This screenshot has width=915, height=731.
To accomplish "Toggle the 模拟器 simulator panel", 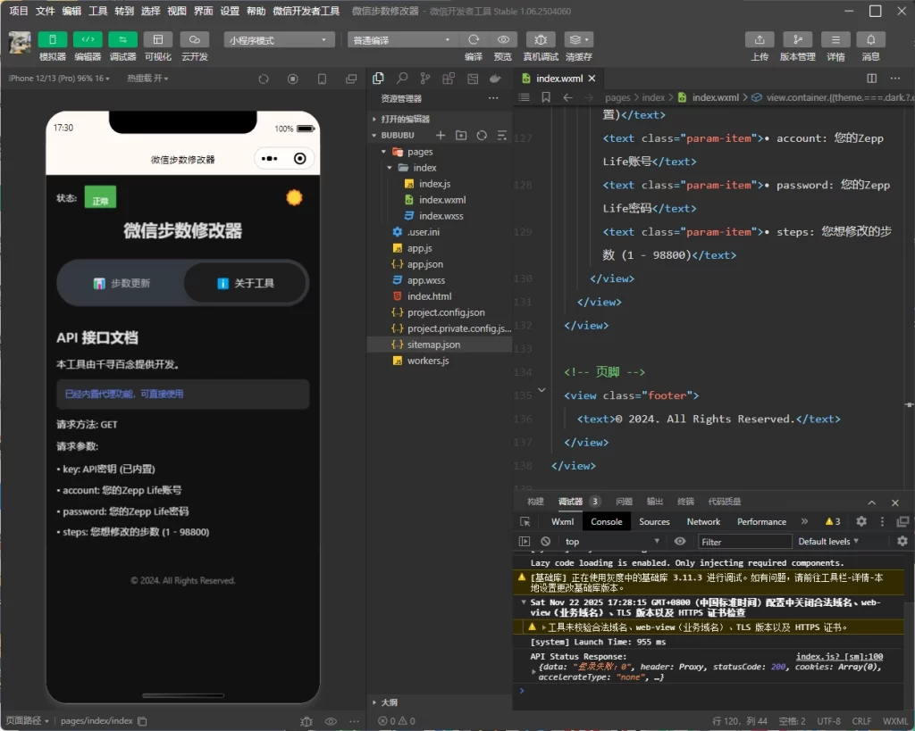I will tap(52, 40).
